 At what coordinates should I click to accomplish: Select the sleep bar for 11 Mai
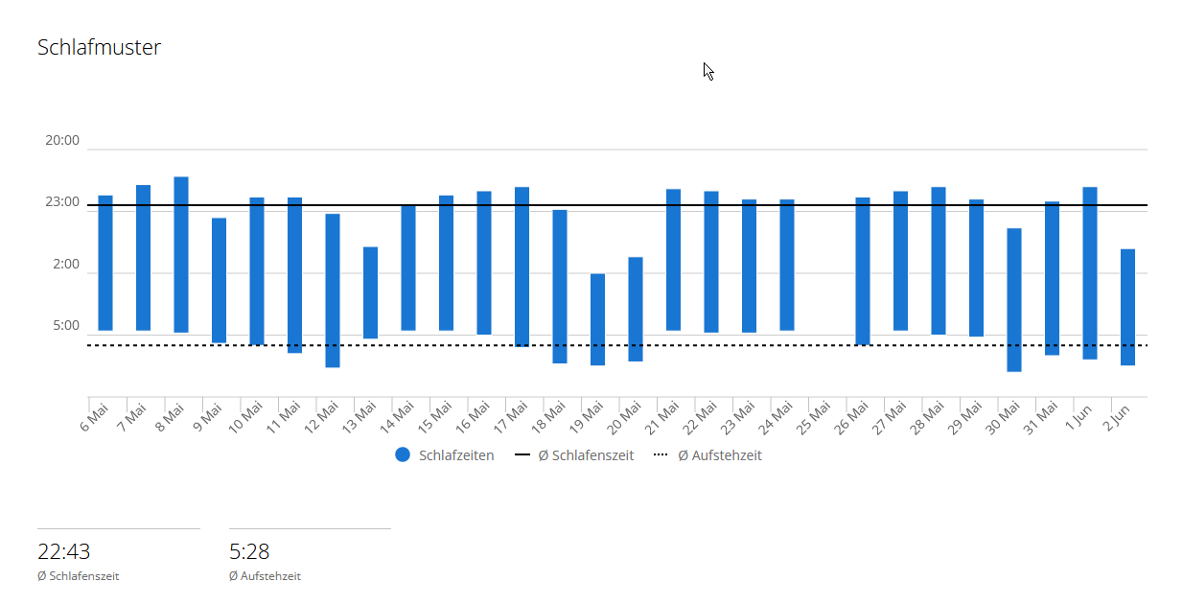point(294,275)
